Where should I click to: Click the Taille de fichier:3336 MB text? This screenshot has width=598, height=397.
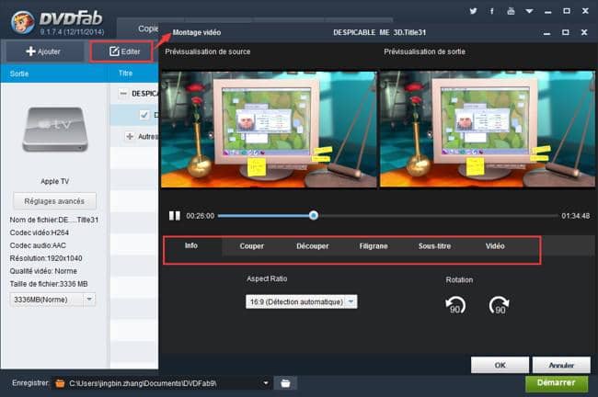point(49,284)
